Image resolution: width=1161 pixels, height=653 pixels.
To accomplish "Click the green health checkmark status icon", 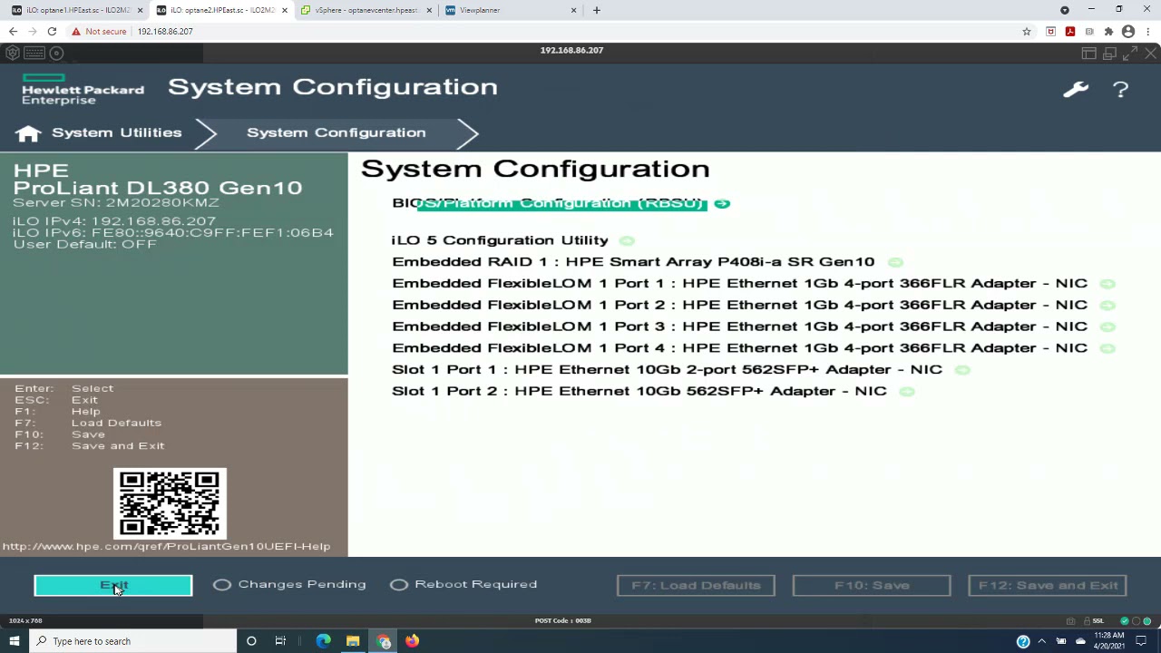I will [x=1126, y=621].
